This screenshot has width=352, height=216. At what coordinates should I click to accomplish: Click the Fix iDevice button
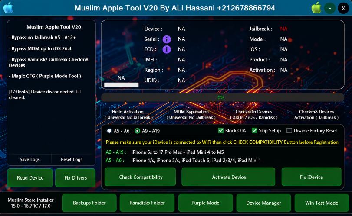(x=311, y=177)
